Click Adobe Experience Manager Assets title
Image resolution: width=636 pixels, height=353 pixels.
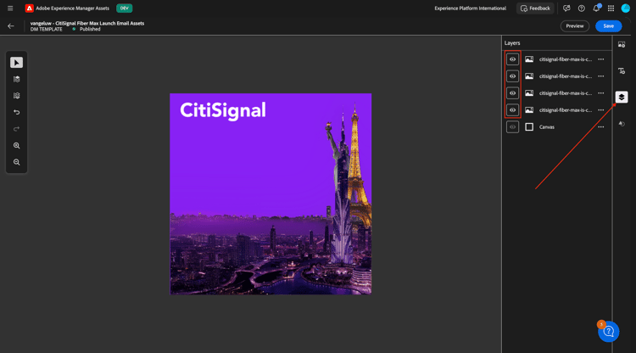[73, 8]
